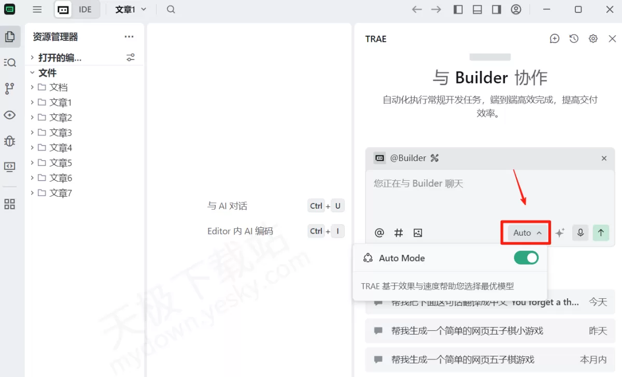This screenshot has height=377, width=622.
Task: Open the Auto model selector dropdown
Action: tap(527, 233)
